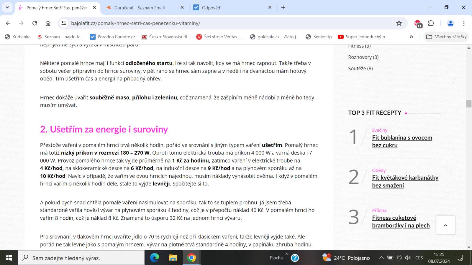472x265 pixels.
Task: Open the Fitness (3) category
Action: (359, 46)
